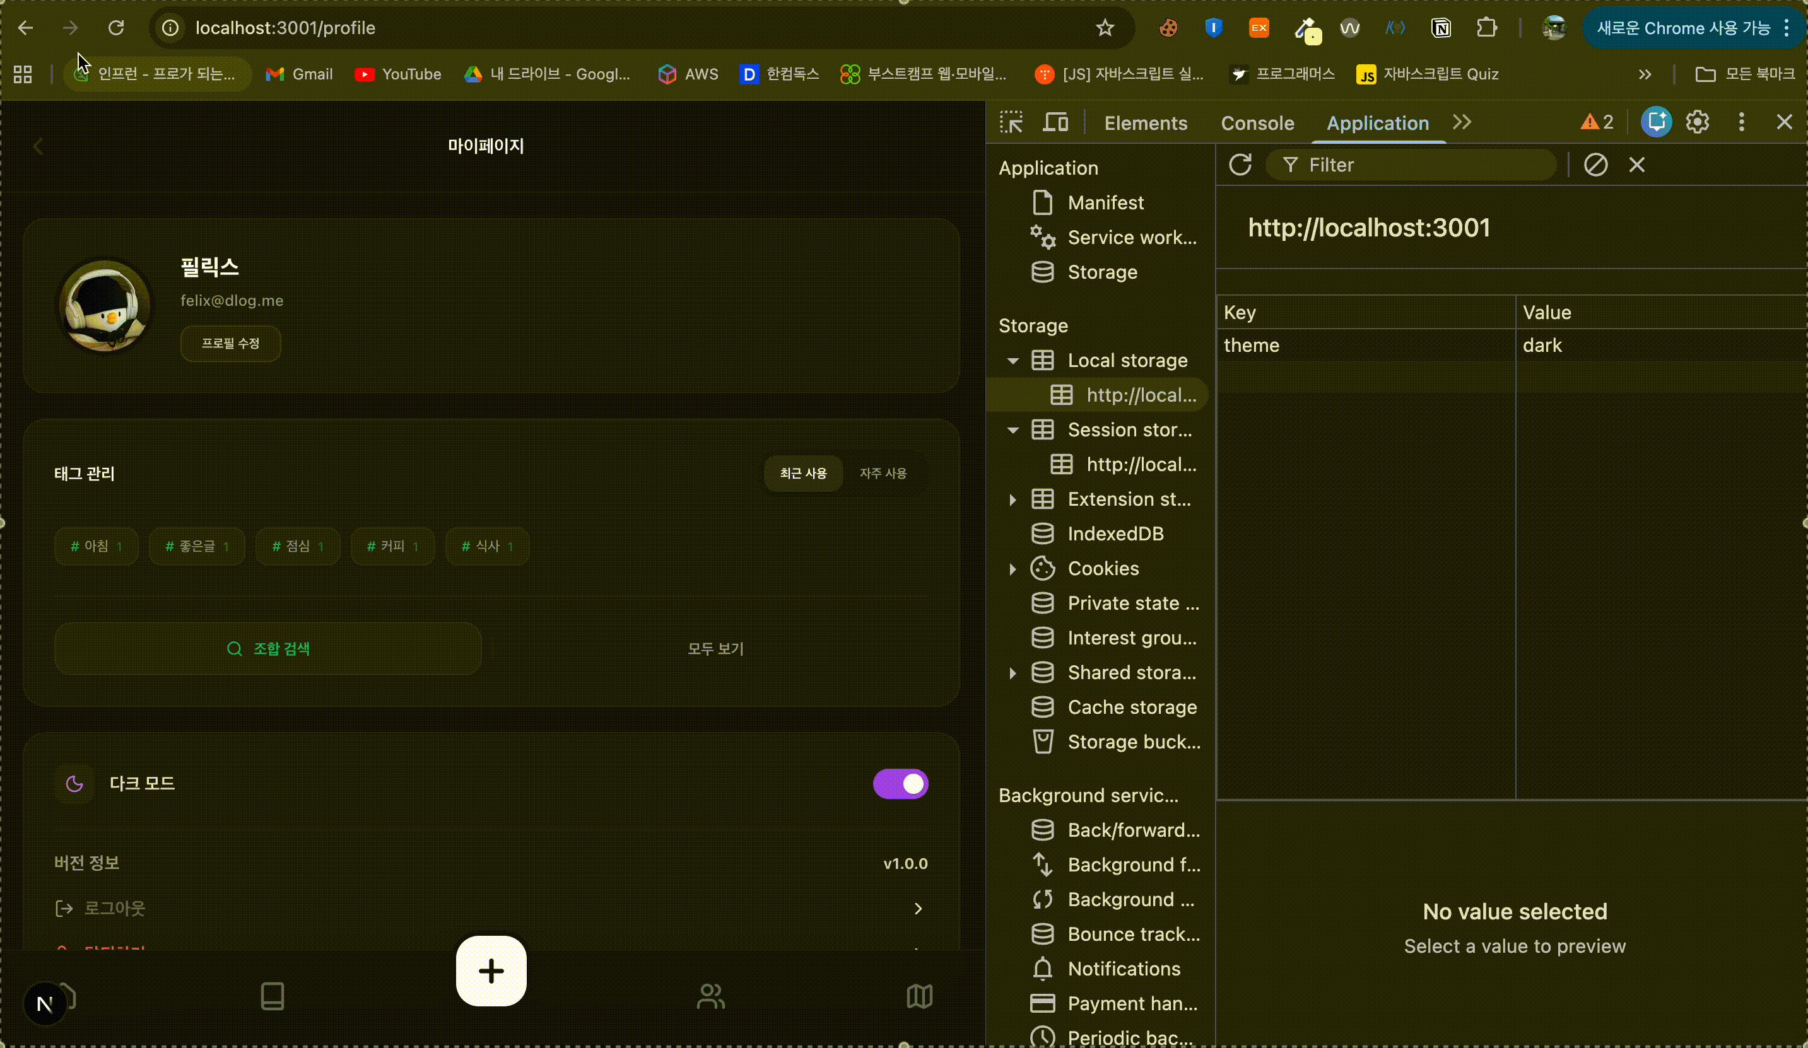Viewport: 1808px width, 1048px height.
Task: Expand the Cookies tree node
Action: coord(1013,569)
